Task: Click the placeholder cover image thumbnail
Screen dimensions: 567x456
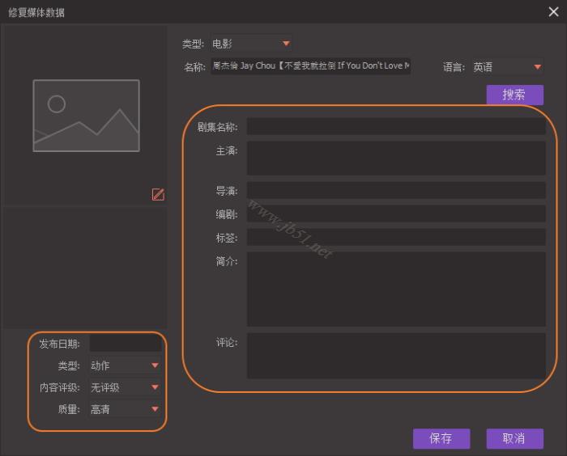Action: tap(86, 116)
